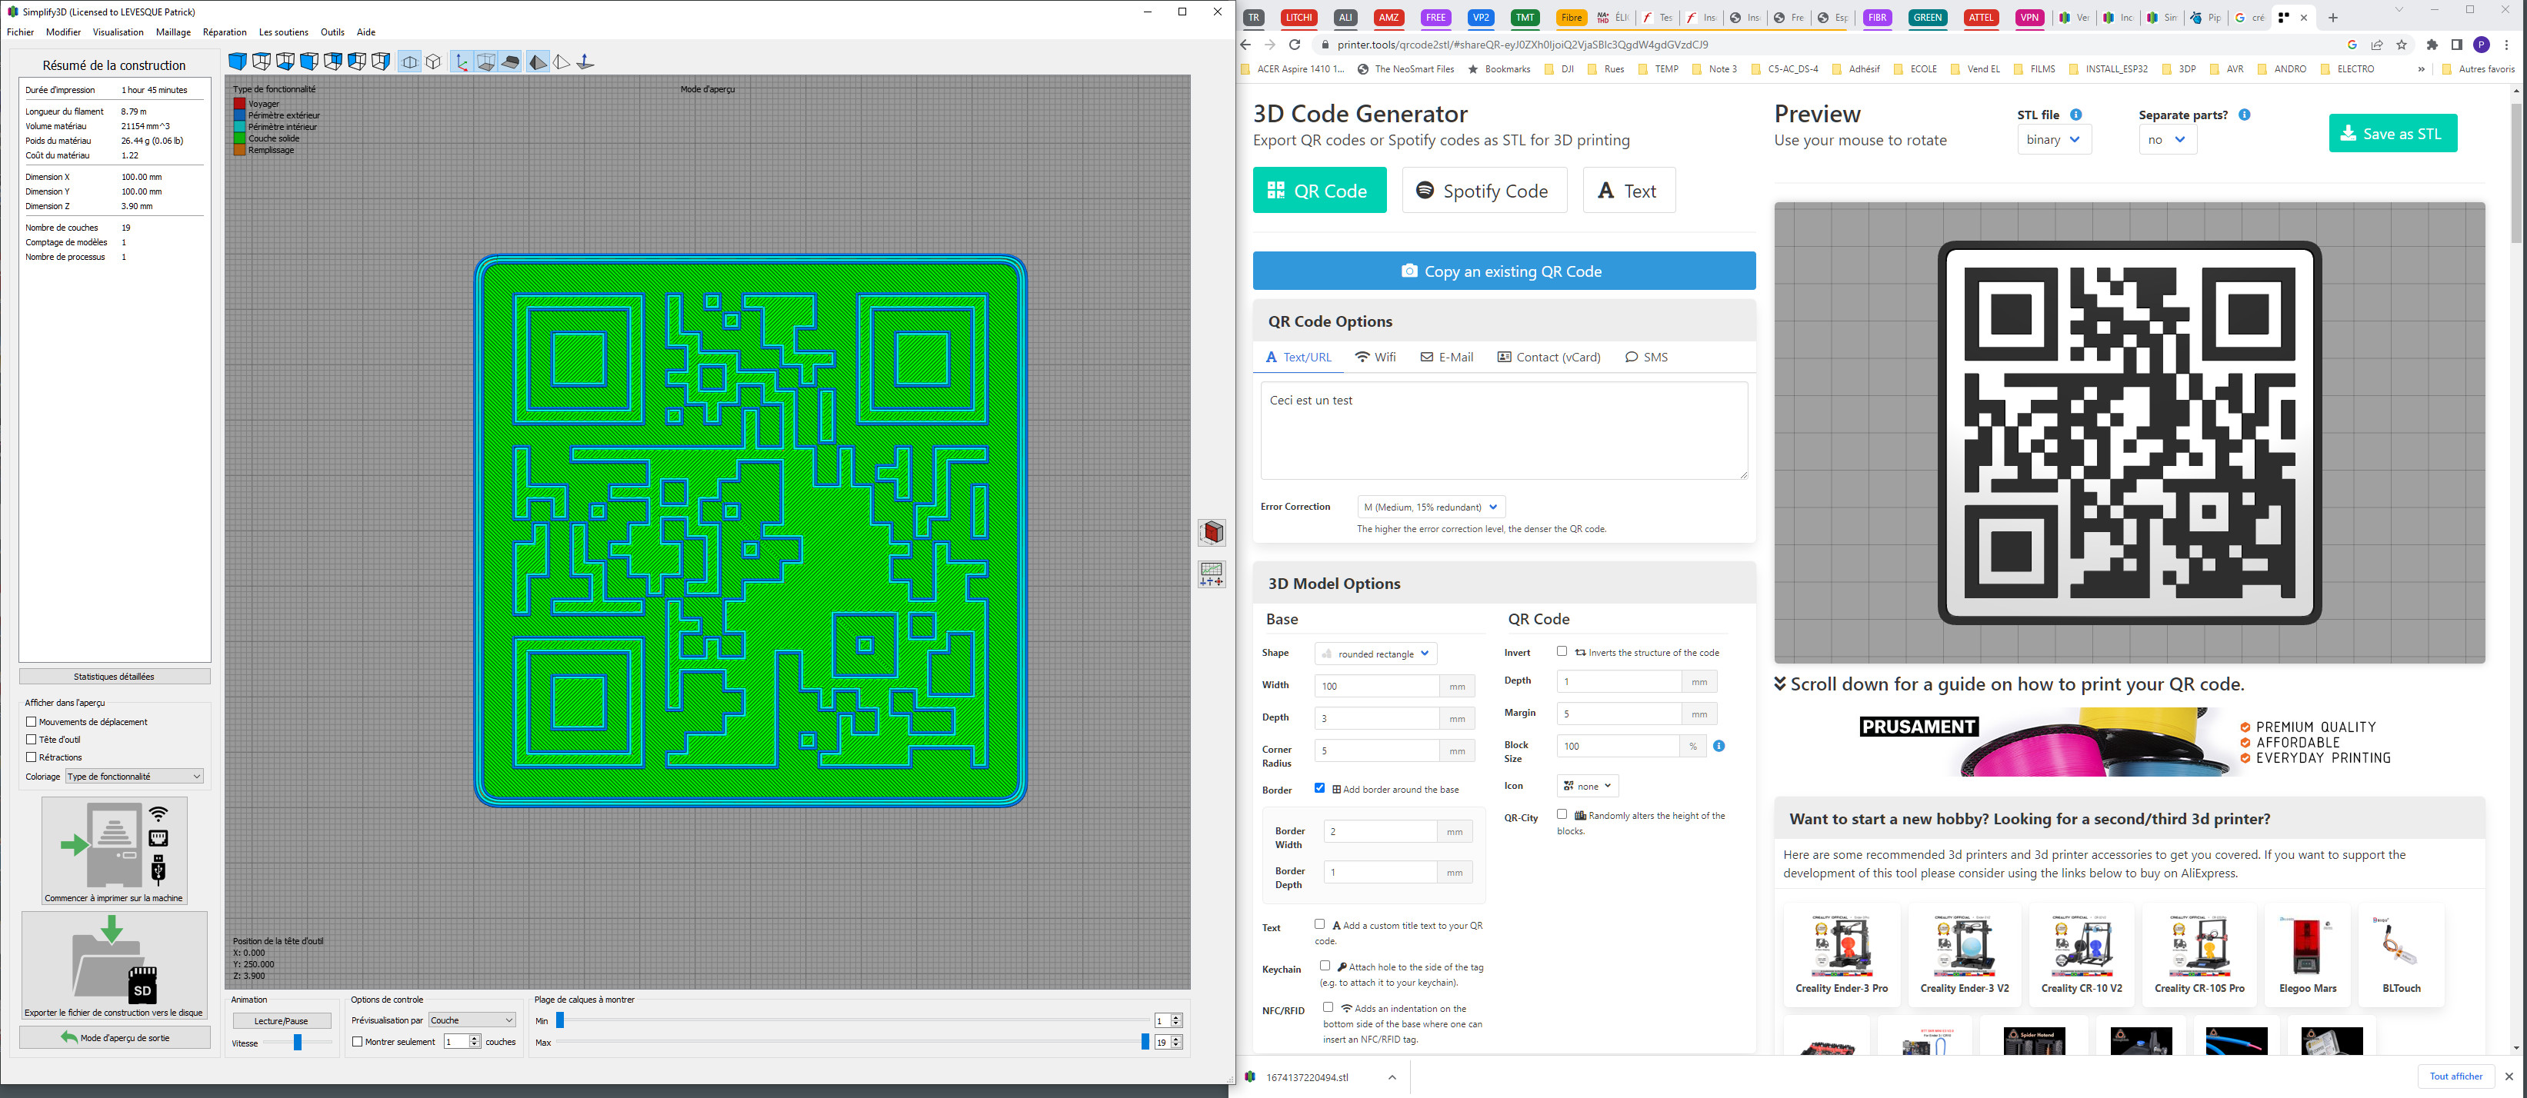Select solid model rendering pyramid icon
Screen dimensions: 2527x1098
[538, 62]
